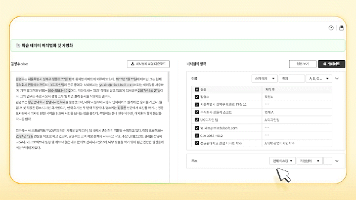Uncheck the Ys.kim@mindulsoft.com row checkbox
Viewport: 356px width, 200px height.
[x=197, y=128]
